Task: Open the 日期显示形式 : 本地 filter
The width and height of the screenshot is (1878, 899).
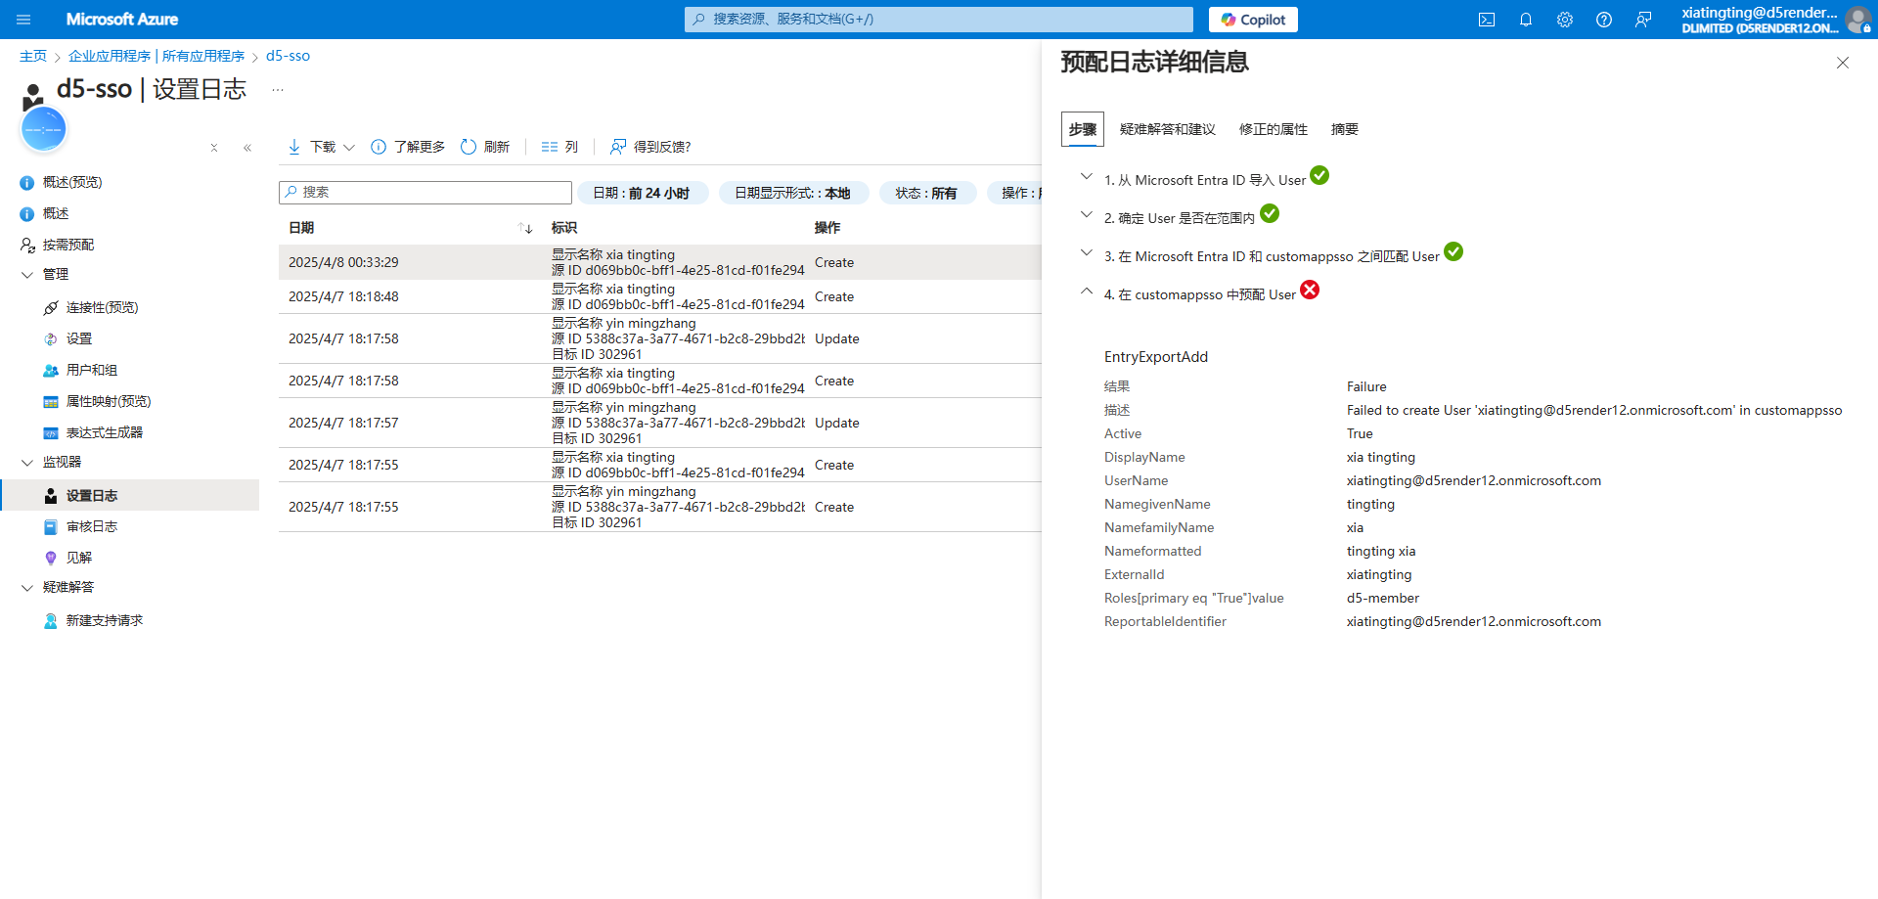Action: click(793, 193)
